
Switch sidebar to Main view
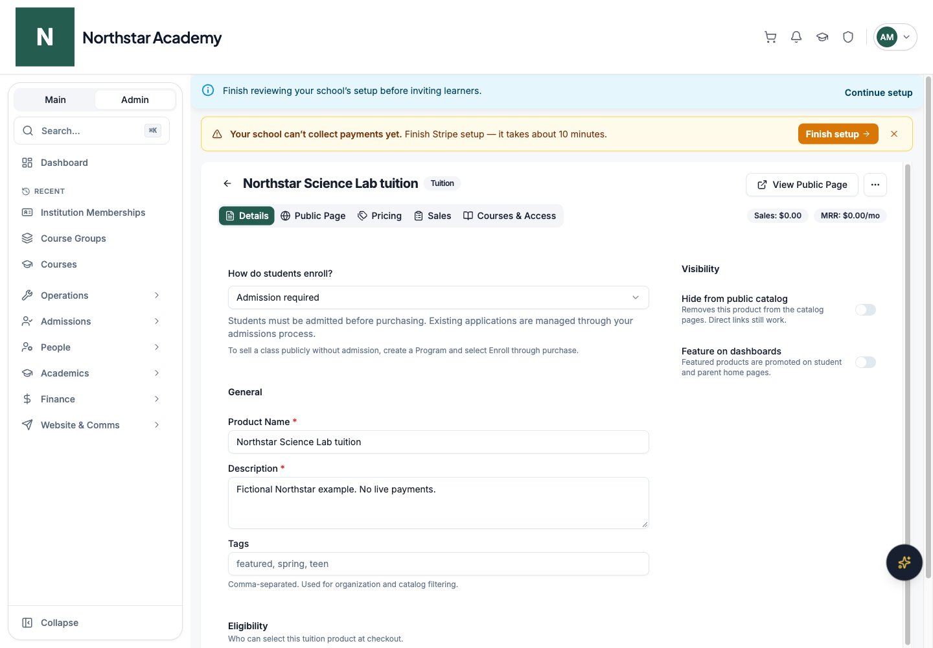tap(55, 100)
